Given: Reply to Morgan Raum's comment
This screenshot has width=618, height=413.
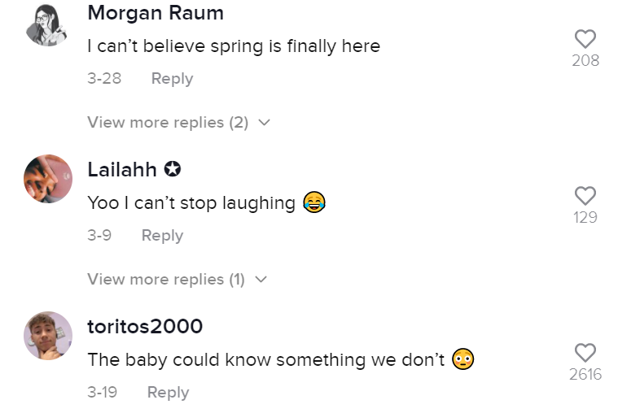Looking at the screenshot, I should [172, 79].
